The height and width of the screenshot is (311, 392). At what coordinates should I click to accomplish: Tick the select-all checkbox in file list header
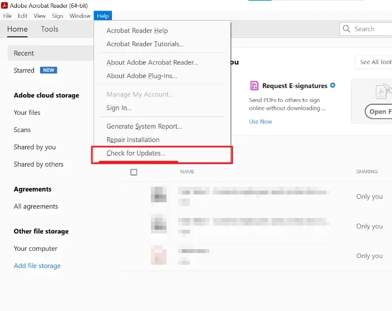coord(134,172)
